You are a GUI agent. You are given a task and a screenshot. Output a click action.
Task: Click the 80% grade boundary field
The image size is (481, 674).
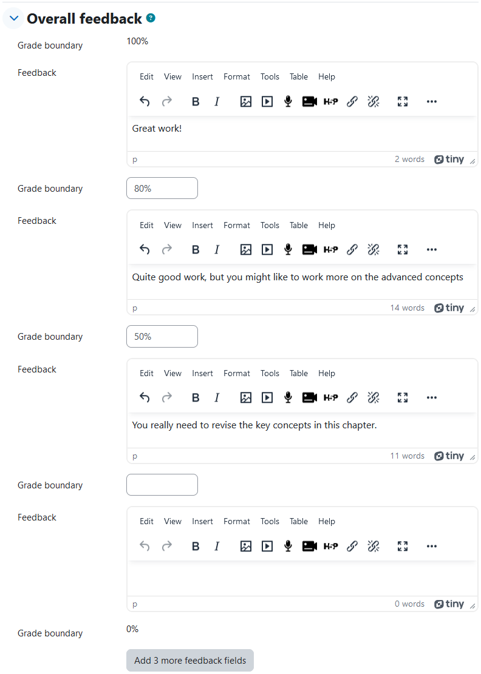(x=162, y=188)
